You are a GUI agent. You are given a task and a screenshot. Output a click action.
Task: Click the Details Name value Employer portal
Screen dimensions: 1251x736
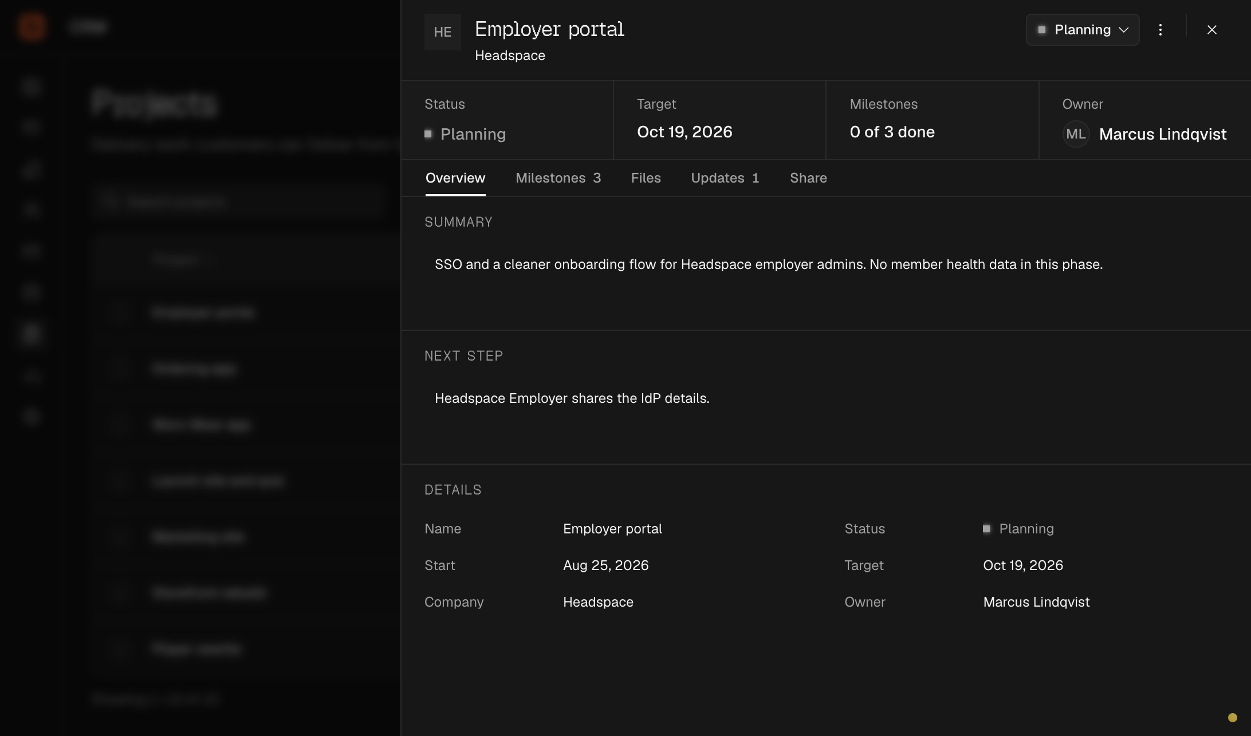tap(612, 529)
